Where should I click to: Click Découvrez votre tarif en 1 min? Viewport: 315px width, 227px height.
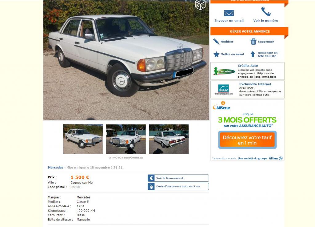[247, 140]
